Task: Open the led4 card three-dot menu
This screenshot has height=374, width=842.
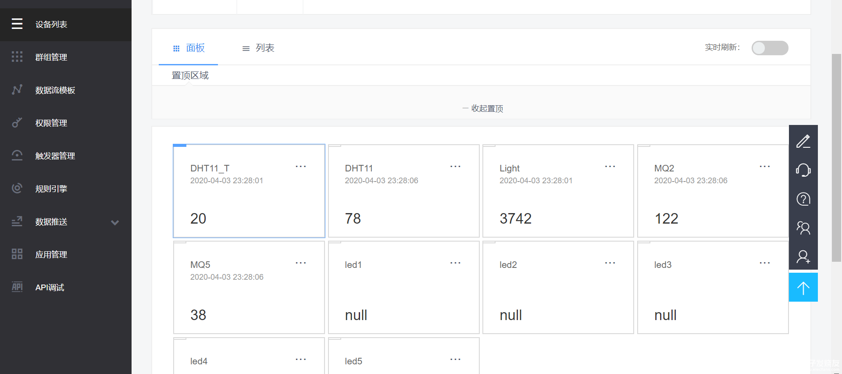Action: [x=301, y=359]
